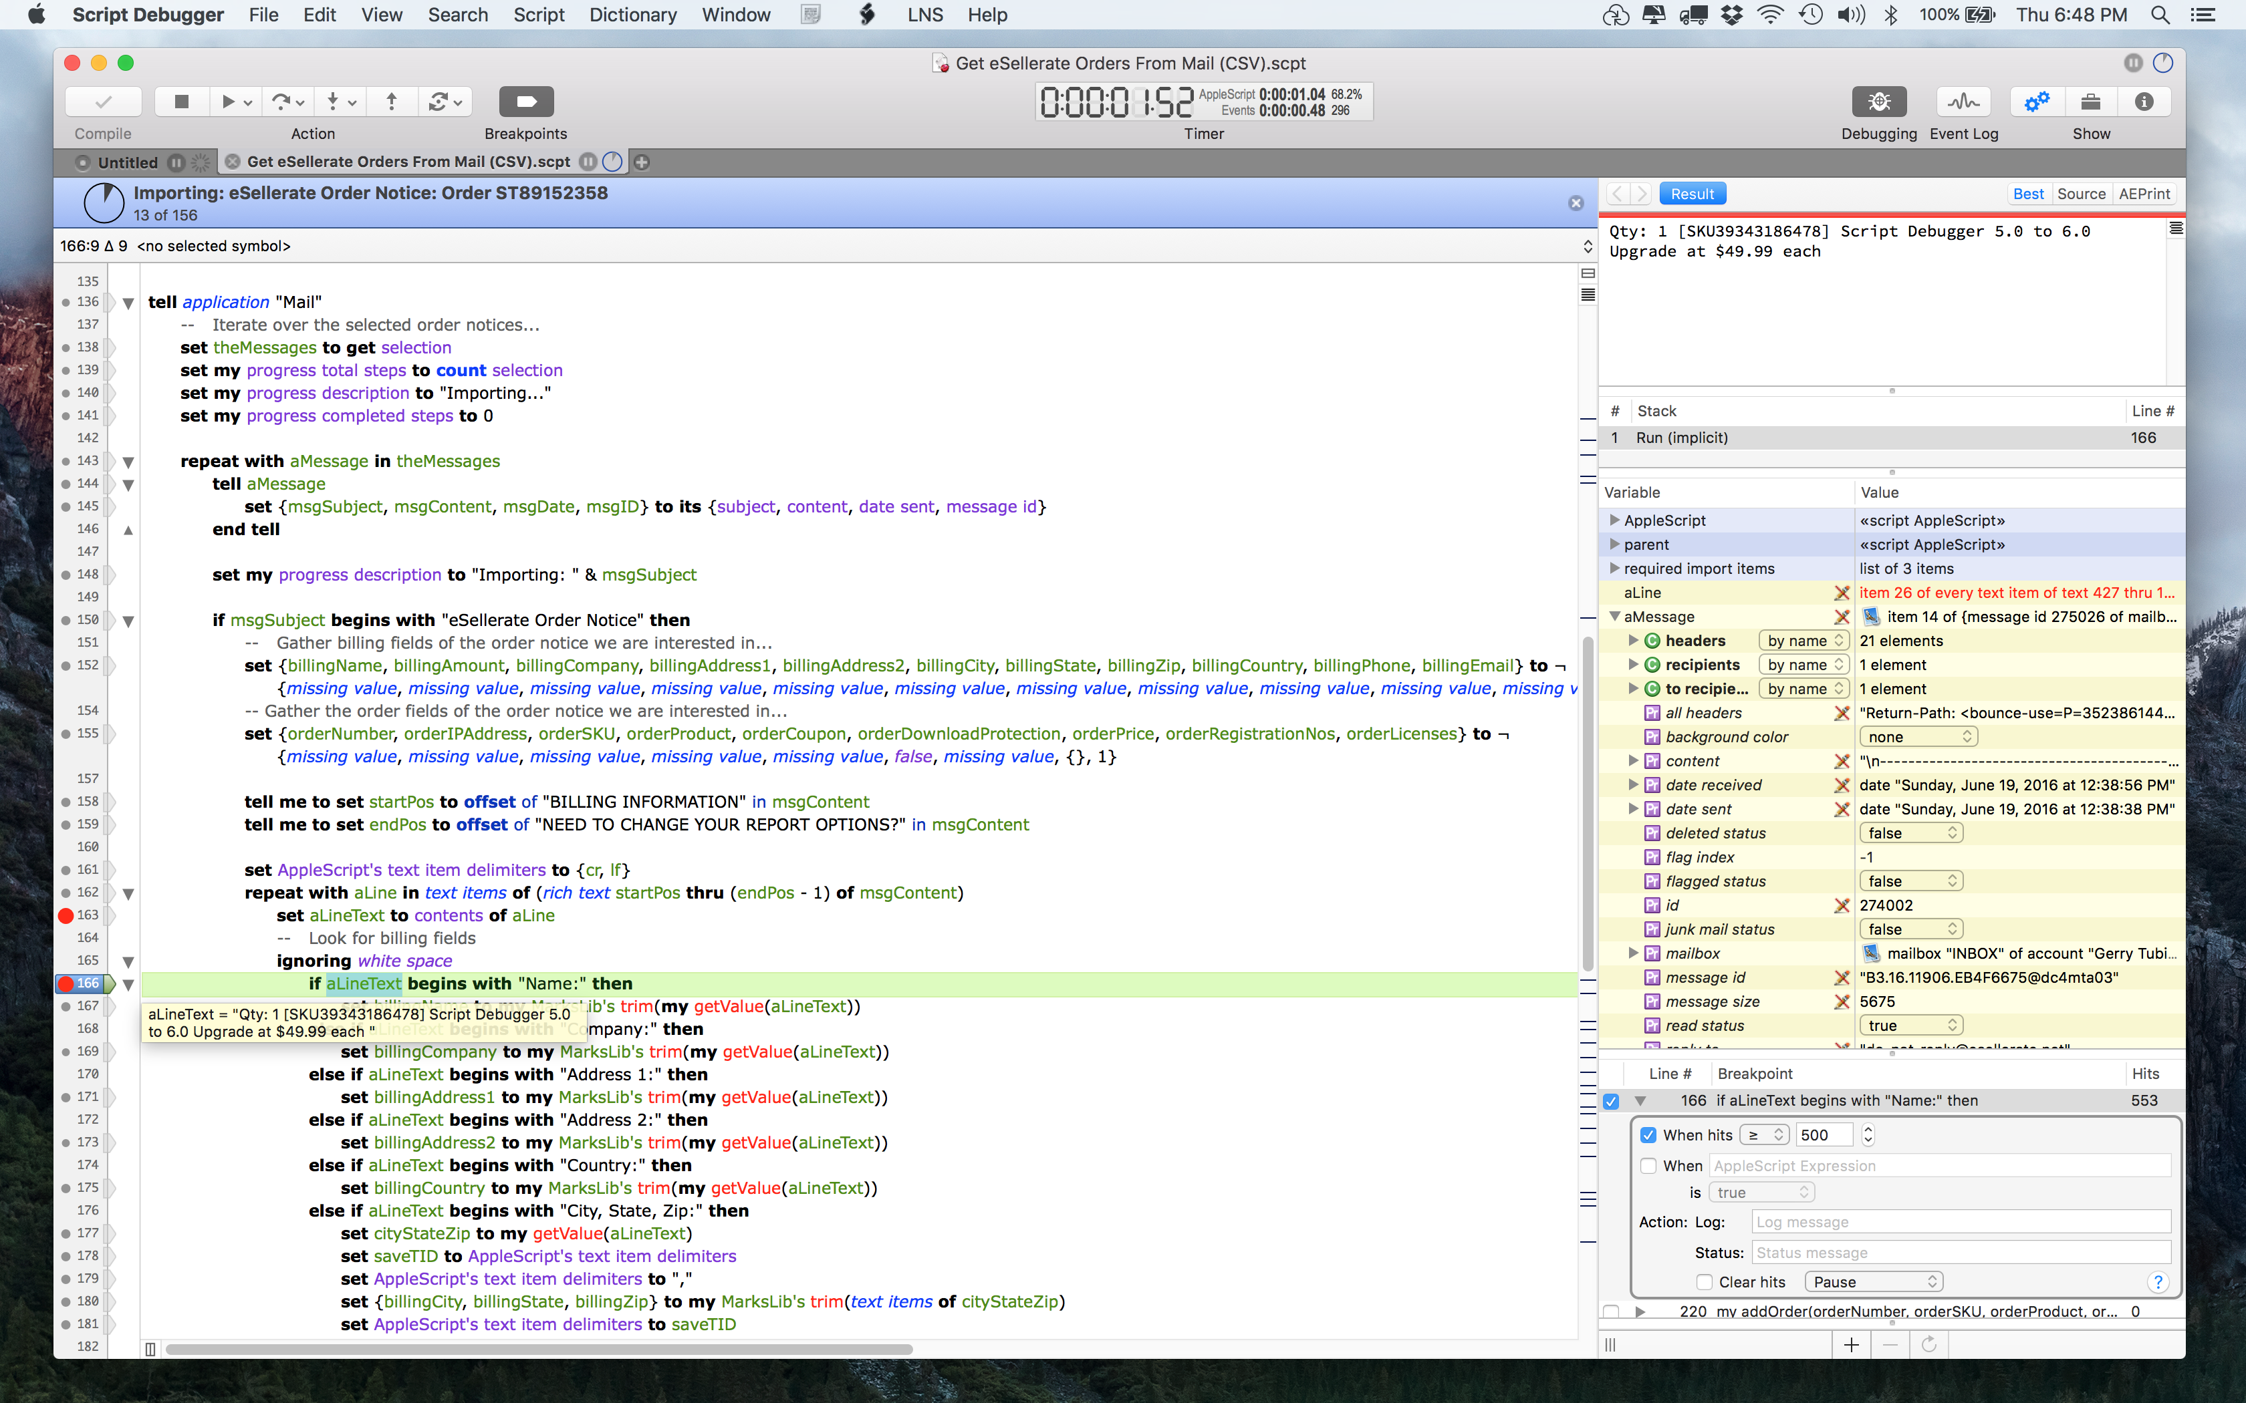The image size is (2246, 1403).
Task: Click the Run play button
Action: pyautogui.click(x=227, y=101)
